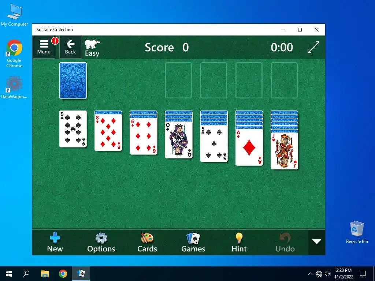Go back using the Back arrow
Screen dimensions: 375x281
point(70,47)
